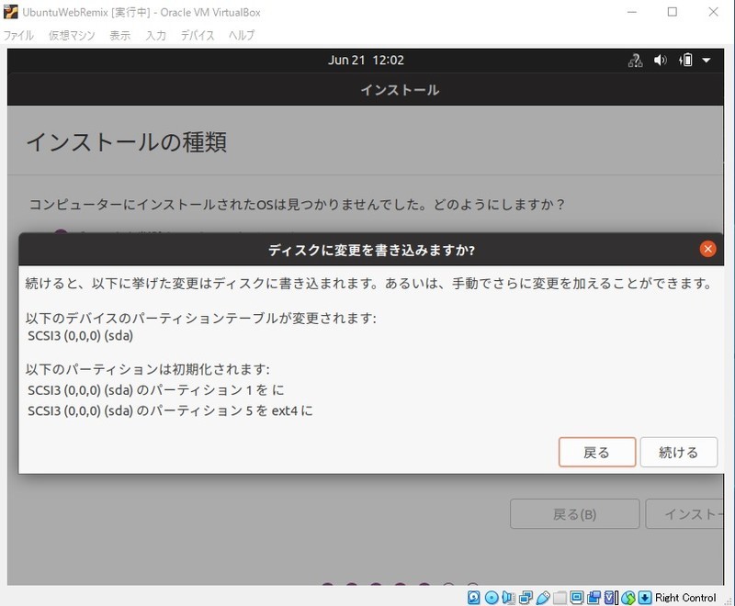Image resolution: width=735 pixels, height=606 pixels.
Task: Click the resize grip in status bar corner
Action: tap(729, 600)
